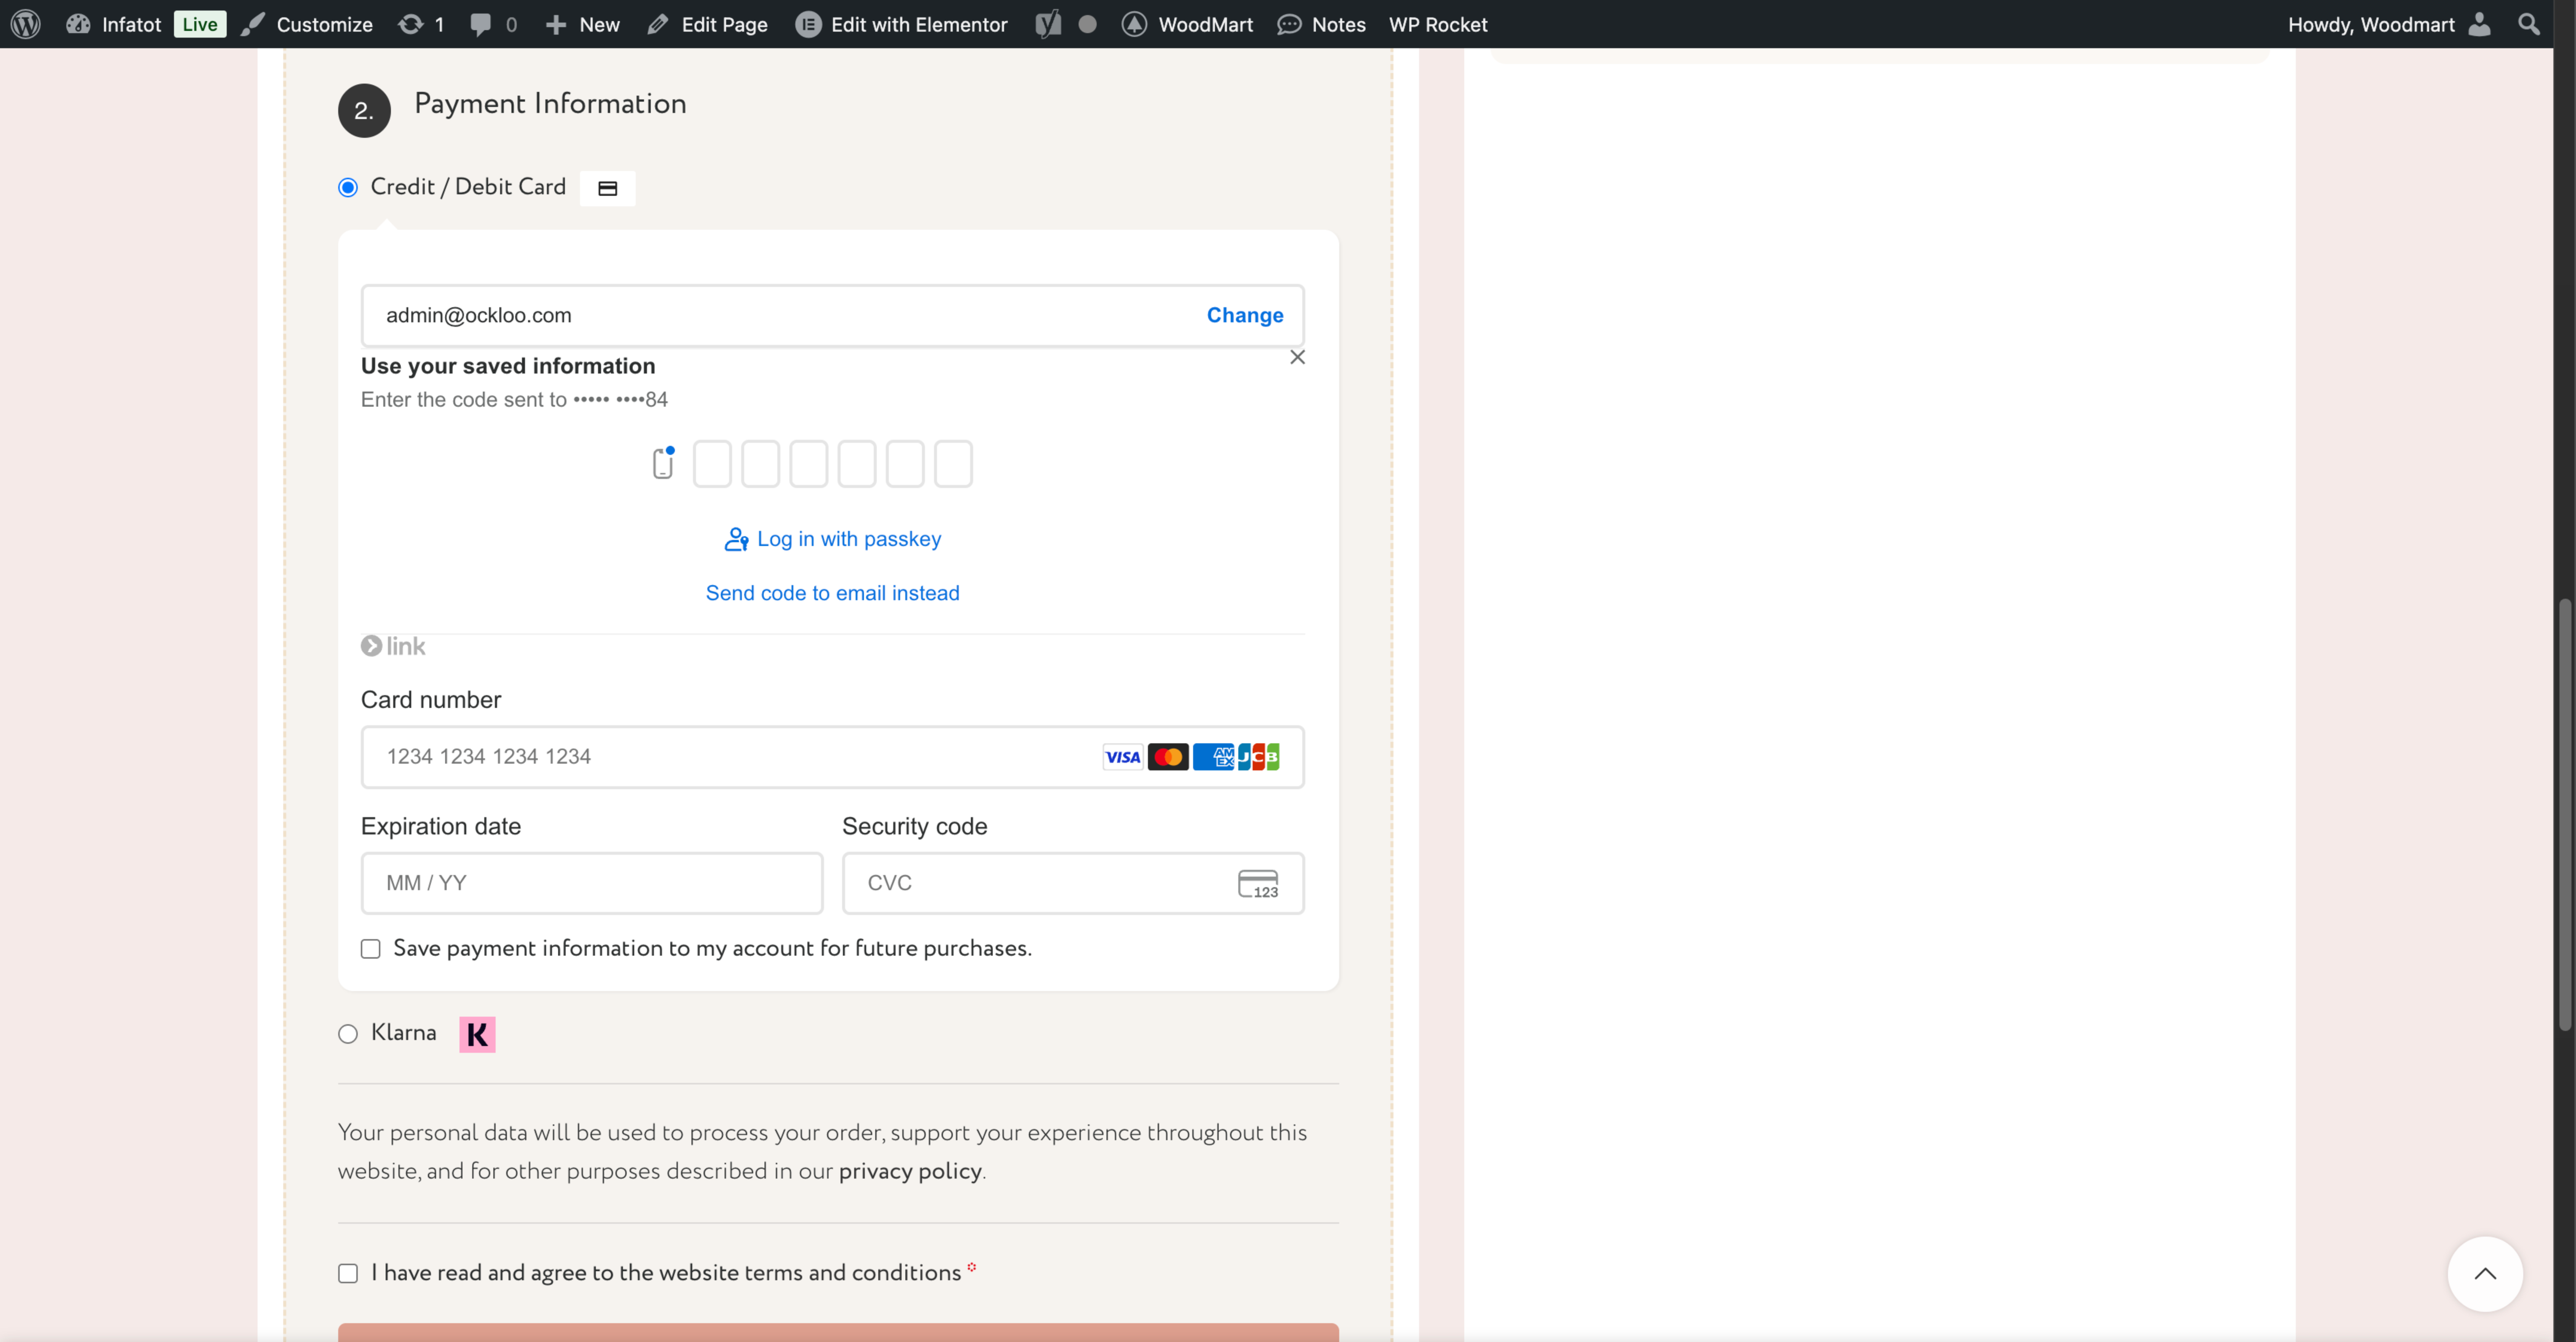Click the Stripe link logo

tap(393, 646)
